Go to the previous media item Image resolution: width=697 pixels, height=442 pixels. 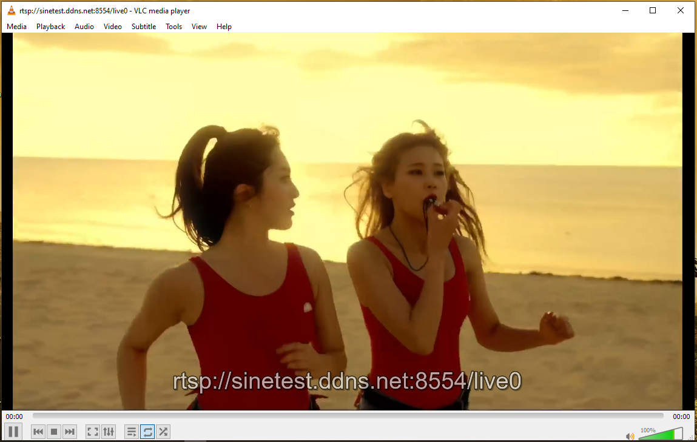pyautogui.click(x=38, y=431)
